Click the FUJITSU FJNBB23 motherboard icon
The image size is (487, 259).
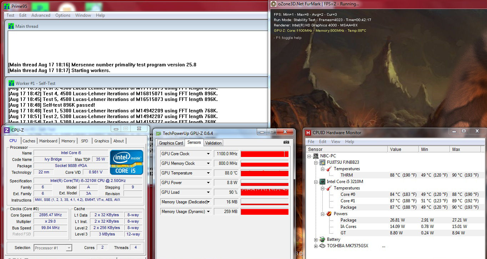(x=322, y=162)
